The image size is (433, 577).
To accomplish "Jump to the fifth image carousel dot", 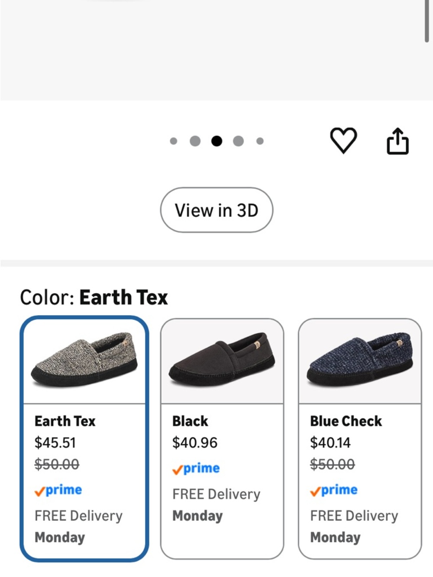I will (x=260, y=141).
